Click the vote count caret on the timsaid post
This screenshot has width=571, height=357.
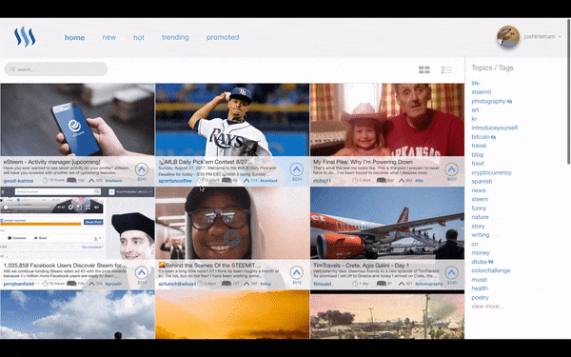tap(402, 284)
